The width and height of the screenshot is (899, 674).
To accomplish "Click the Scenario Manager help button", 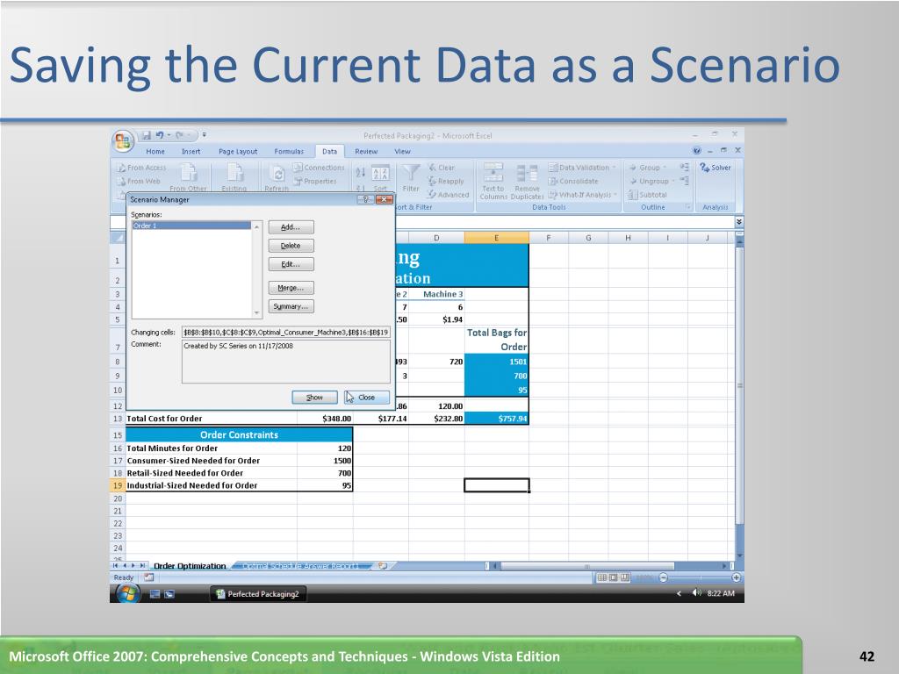I will coord(365,199).
